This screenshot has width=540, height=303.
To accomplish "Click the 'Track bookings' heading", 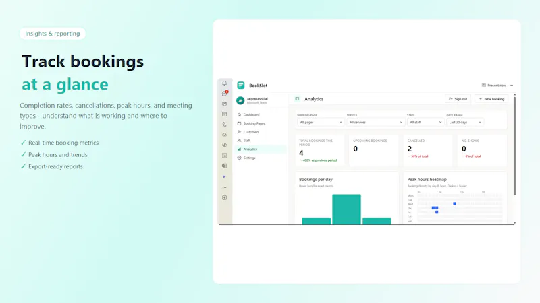I will 82,61.
